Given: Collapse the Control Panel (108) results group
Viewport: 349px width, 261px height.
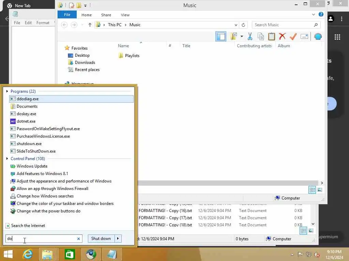Looking at the screenshot, I should click(x=7, y=158).
